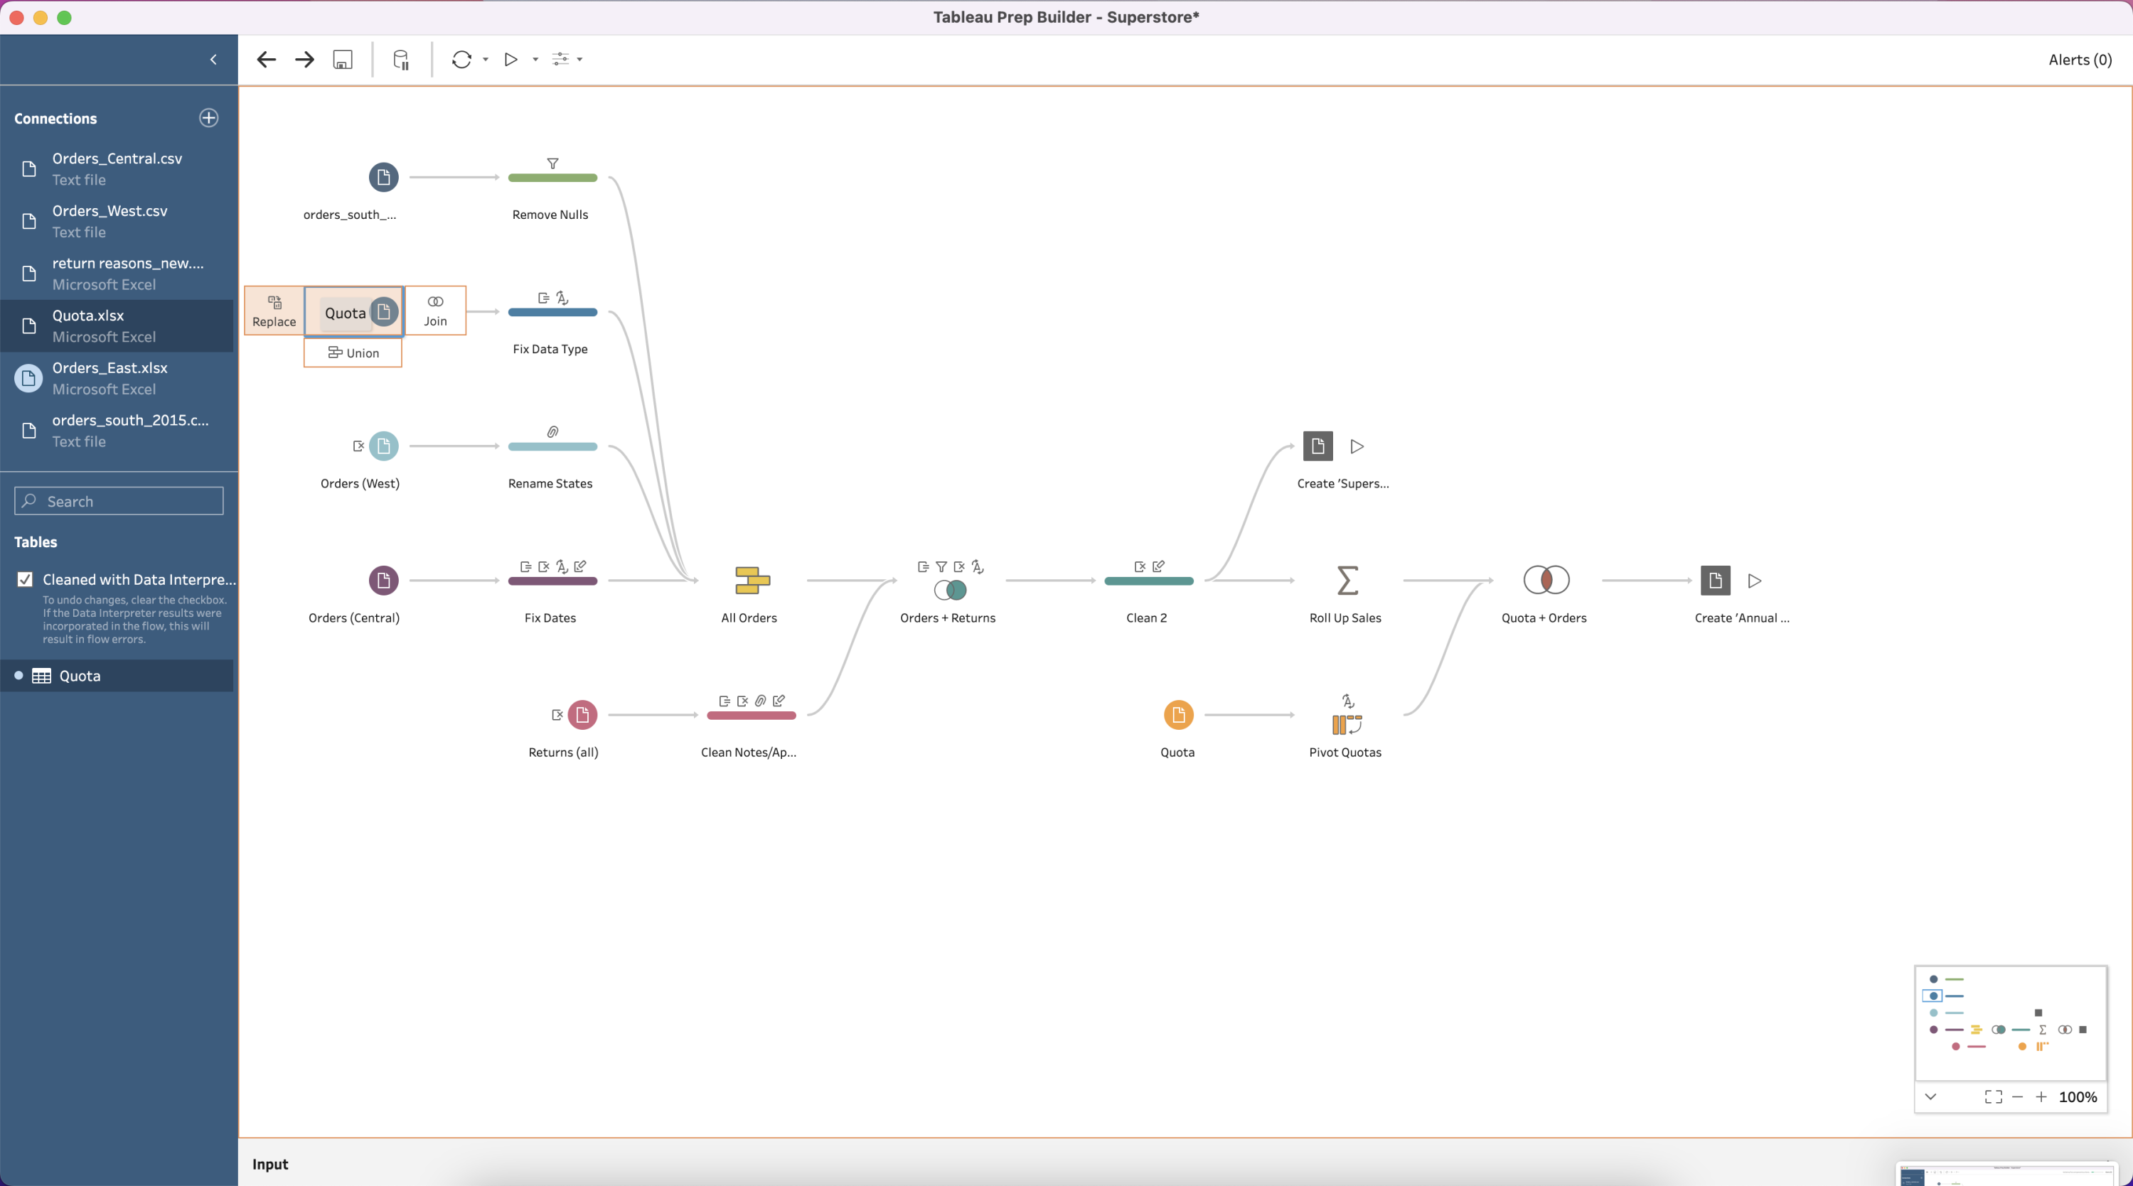Viewport: 2133px width, 1186px height.
Task: Click the All Orders union step icon
Action: (x=752, y=580)
